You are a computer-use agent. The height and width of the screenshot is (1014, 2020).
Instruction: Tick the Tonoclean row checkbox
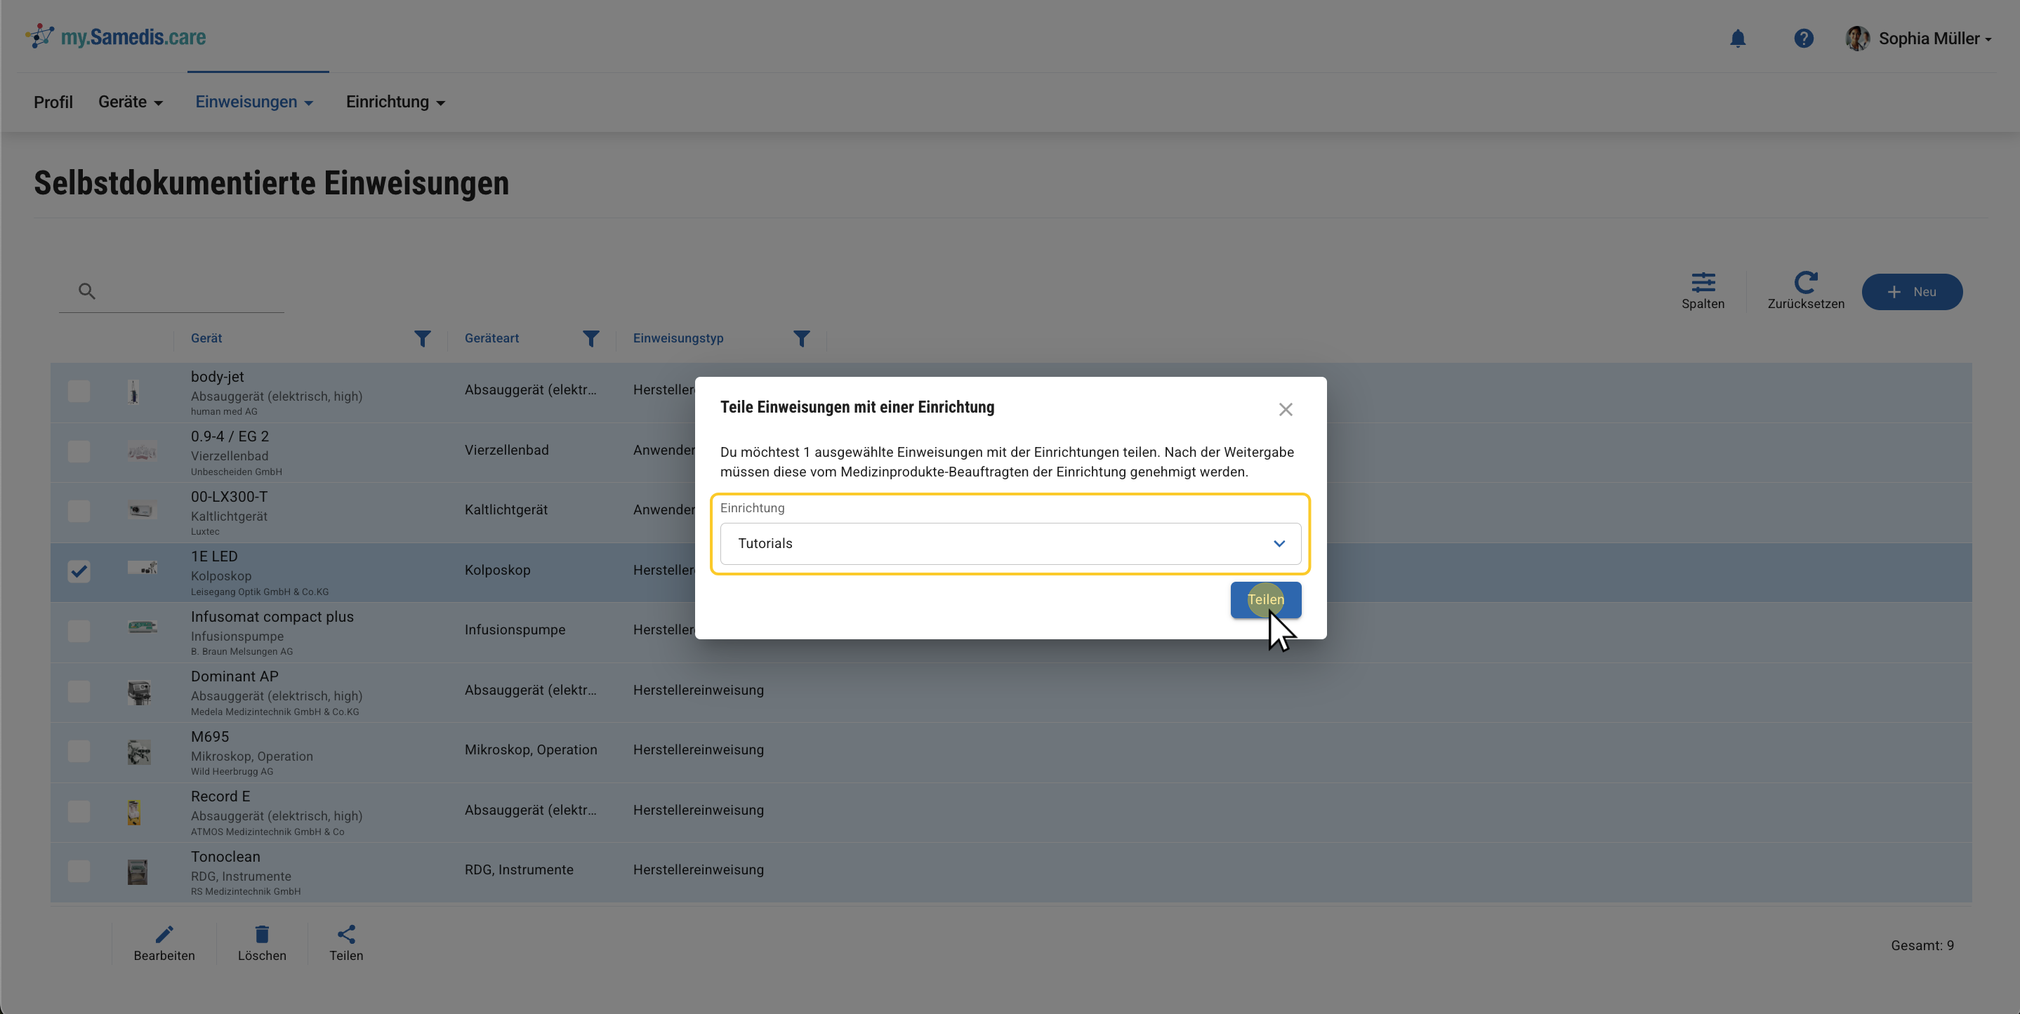[x=79, y=871]
